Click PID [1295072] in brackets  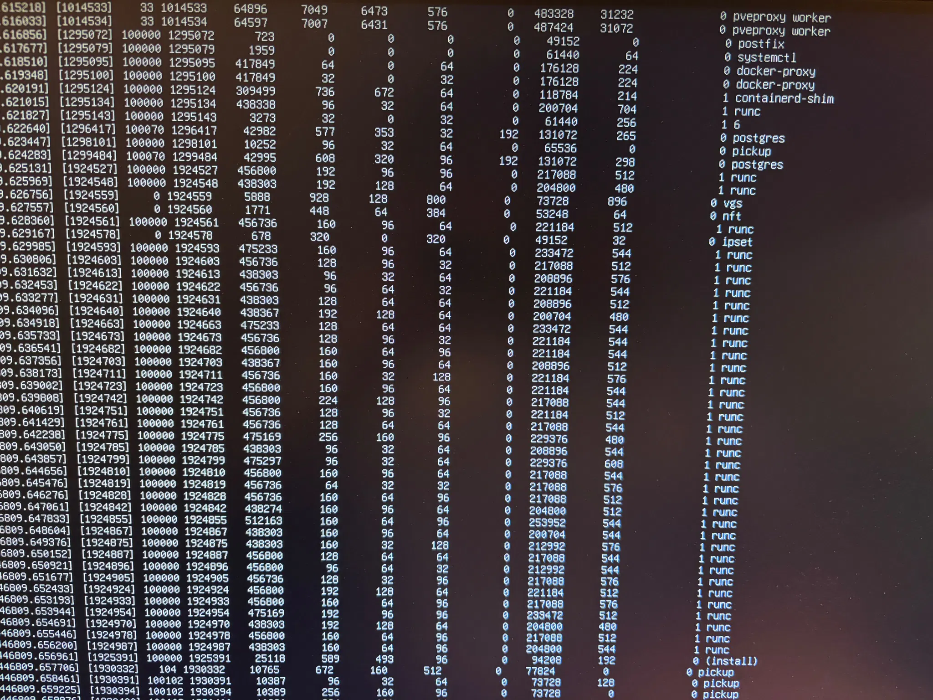pos(84,35)
